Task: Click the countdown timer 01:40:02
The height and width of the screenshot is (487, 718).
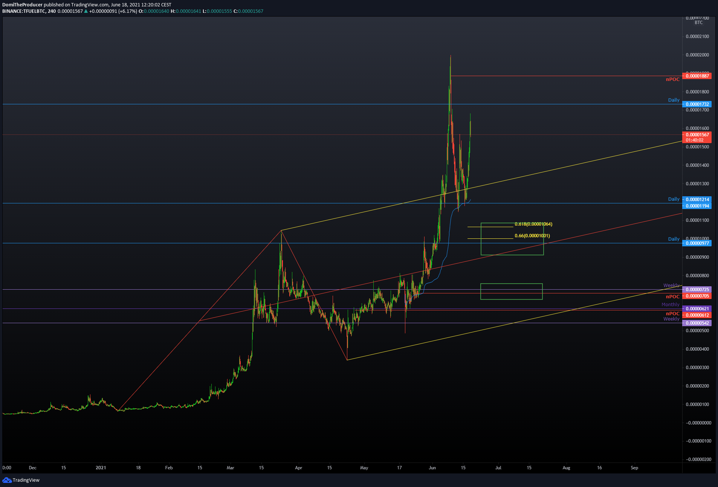Action: coord(695,140)
